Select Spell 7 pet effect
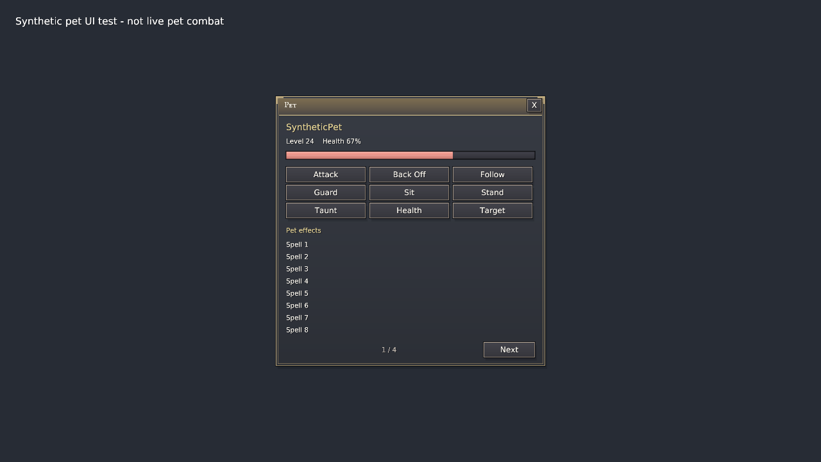This screenshot has height=462, width=821. [x=297, y=318]
